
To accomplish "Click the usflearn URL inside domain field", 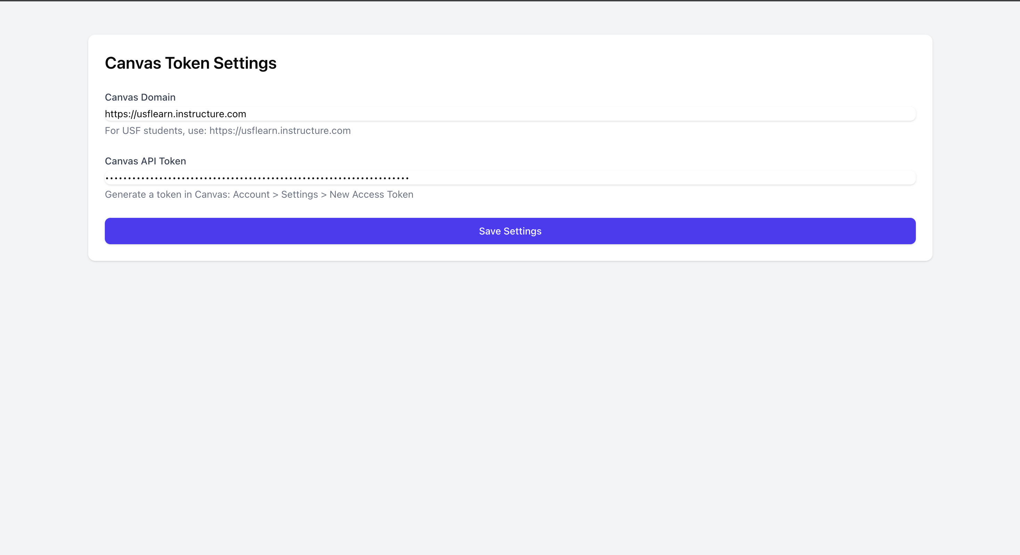I will (x=175, y=114).
